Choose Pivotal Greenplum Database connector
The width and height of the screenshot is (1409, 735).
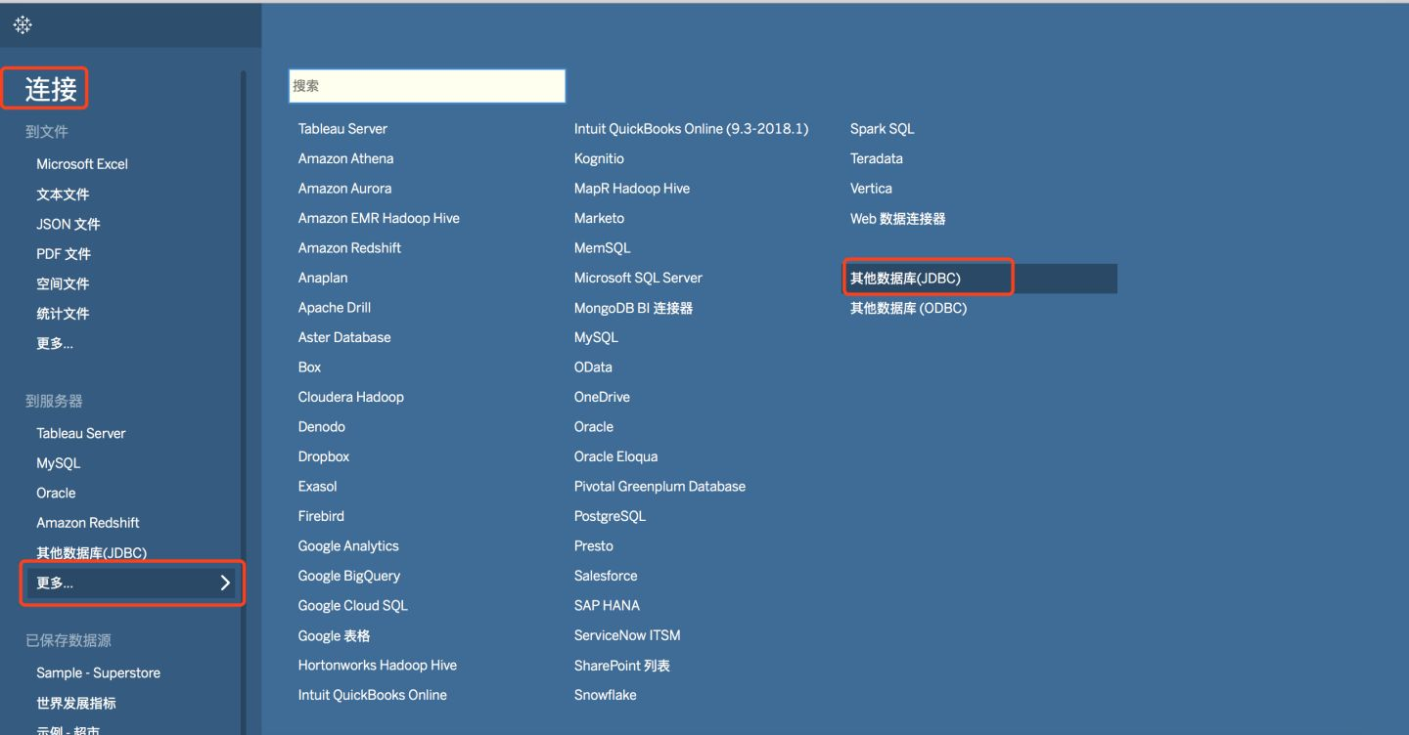(x=659, y=487)
